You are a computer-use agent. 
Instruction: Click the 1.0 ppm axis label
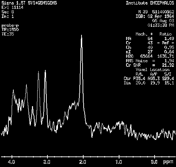(x=119, y=162)
